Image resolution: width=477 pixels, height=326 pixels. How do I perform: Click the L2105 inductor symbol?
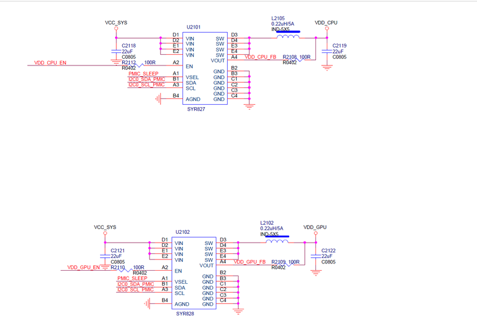288,37
